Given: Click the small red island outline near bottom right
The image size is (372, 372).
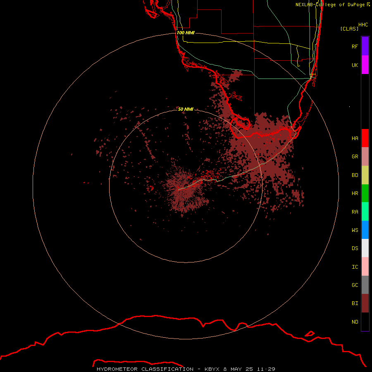Looking at the screenshot, I should pyautogui.click(x=309, y=334).
